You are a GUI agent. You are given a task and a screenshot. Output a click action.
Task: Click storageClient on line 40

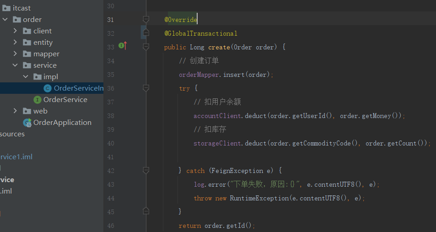(217, 143)
